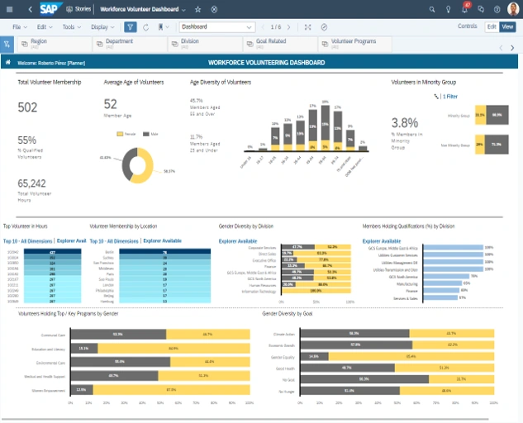Toggle the filter funnel button in toolbar
Viewport: 523px width, 423px height.
[130, 26]
